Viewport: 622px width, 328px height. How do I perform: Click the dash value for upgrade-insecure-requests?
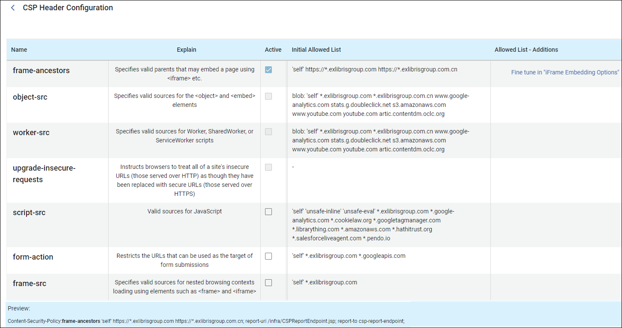[x=293, y=167]
